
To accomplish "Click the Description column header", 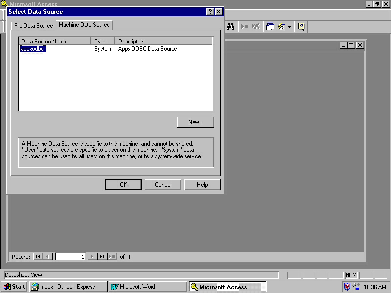I will pyautogui.click(x=164, y=41).
